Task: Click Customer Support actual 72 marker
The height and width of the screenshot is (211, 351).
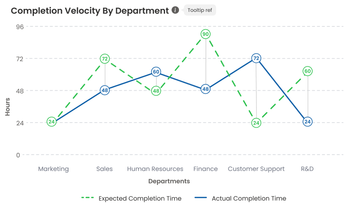Action: (256, 58)
